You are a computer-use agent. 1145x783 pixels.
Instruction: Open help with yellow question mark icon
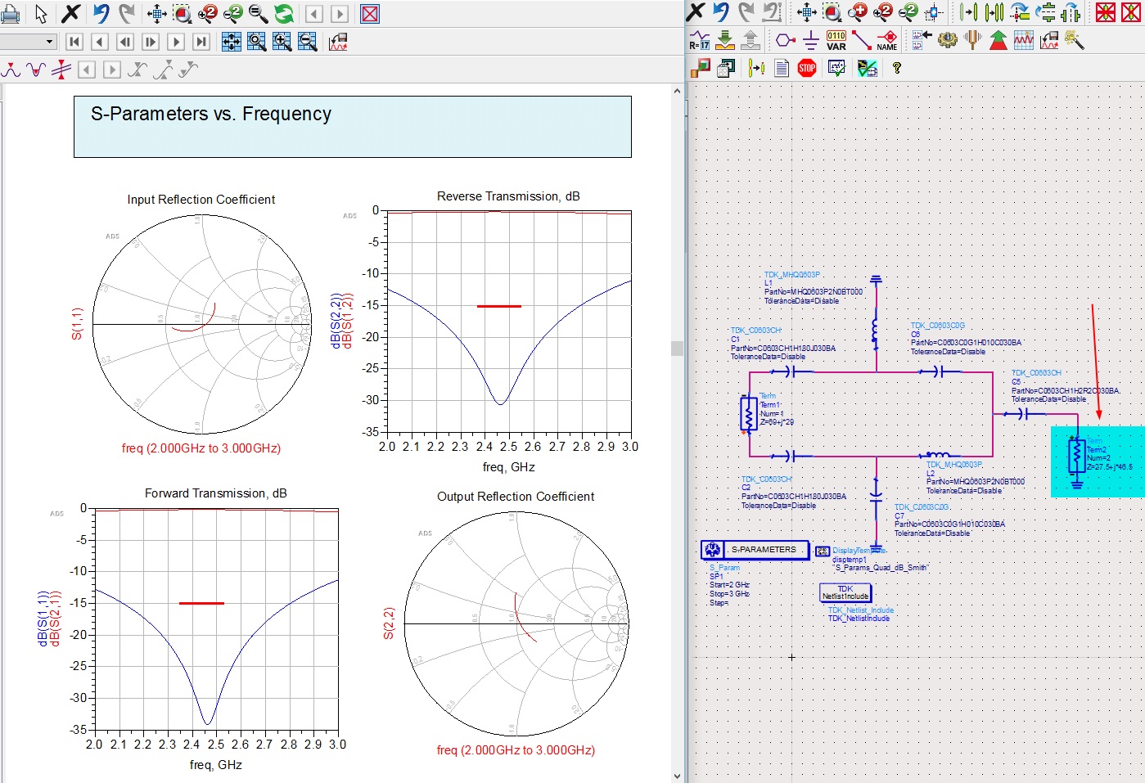tap(897, 68)
